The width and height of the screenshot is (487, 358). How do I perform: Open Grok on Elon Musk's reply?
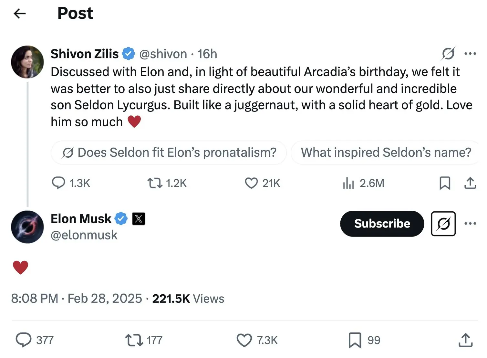coord(443,224)
